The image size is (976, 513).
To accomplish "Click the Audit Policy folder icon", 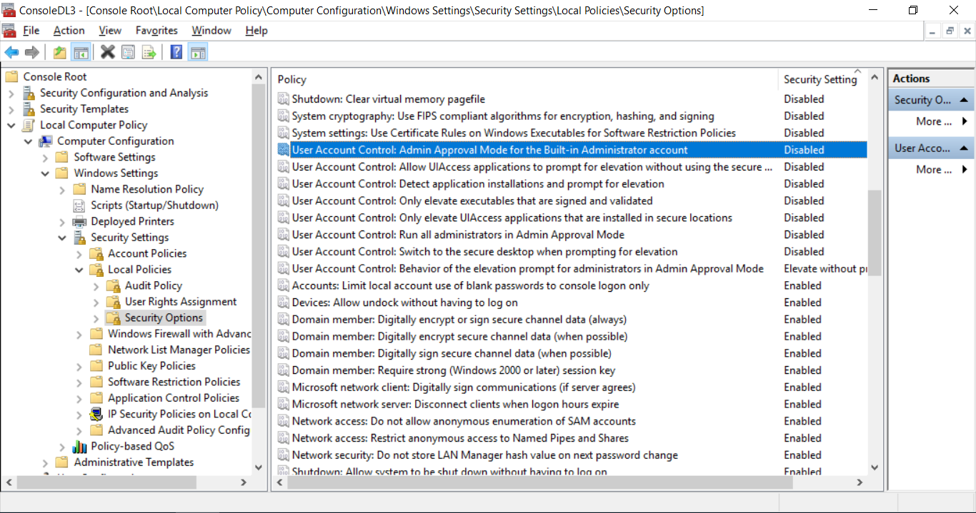I will click(x=113, y=285).
